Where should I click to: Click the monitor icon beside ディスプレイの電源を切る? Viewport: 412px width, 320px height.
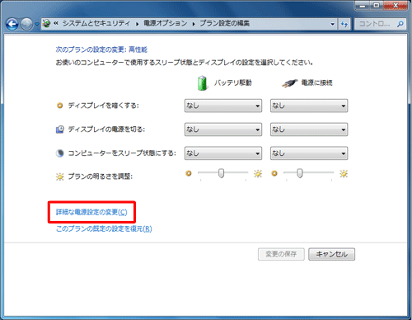point(60,129)
